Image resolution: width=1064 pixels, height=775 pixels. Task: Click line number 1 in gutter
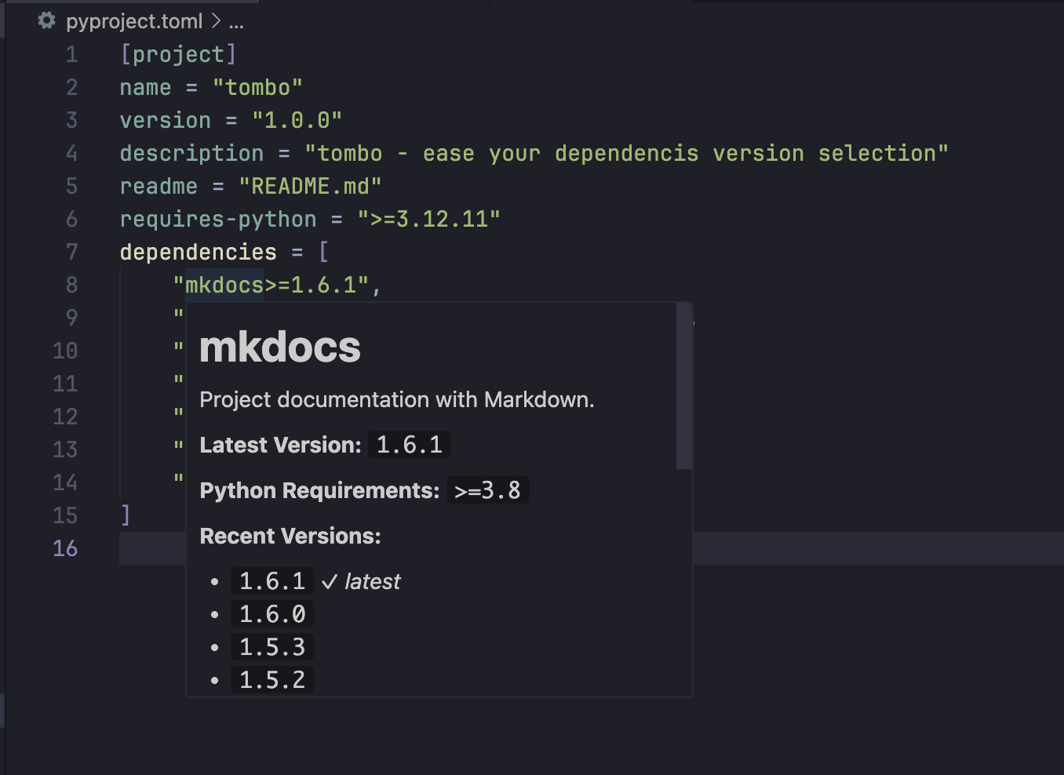(x=71, y=54)
